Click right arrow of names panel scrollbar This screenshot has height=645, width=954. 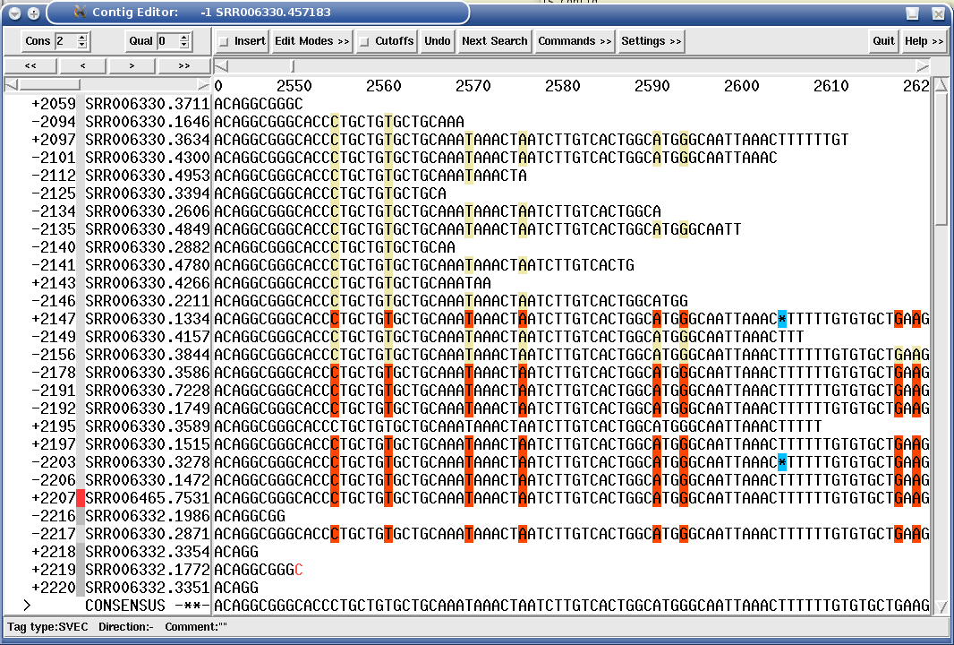click(203, 85)
